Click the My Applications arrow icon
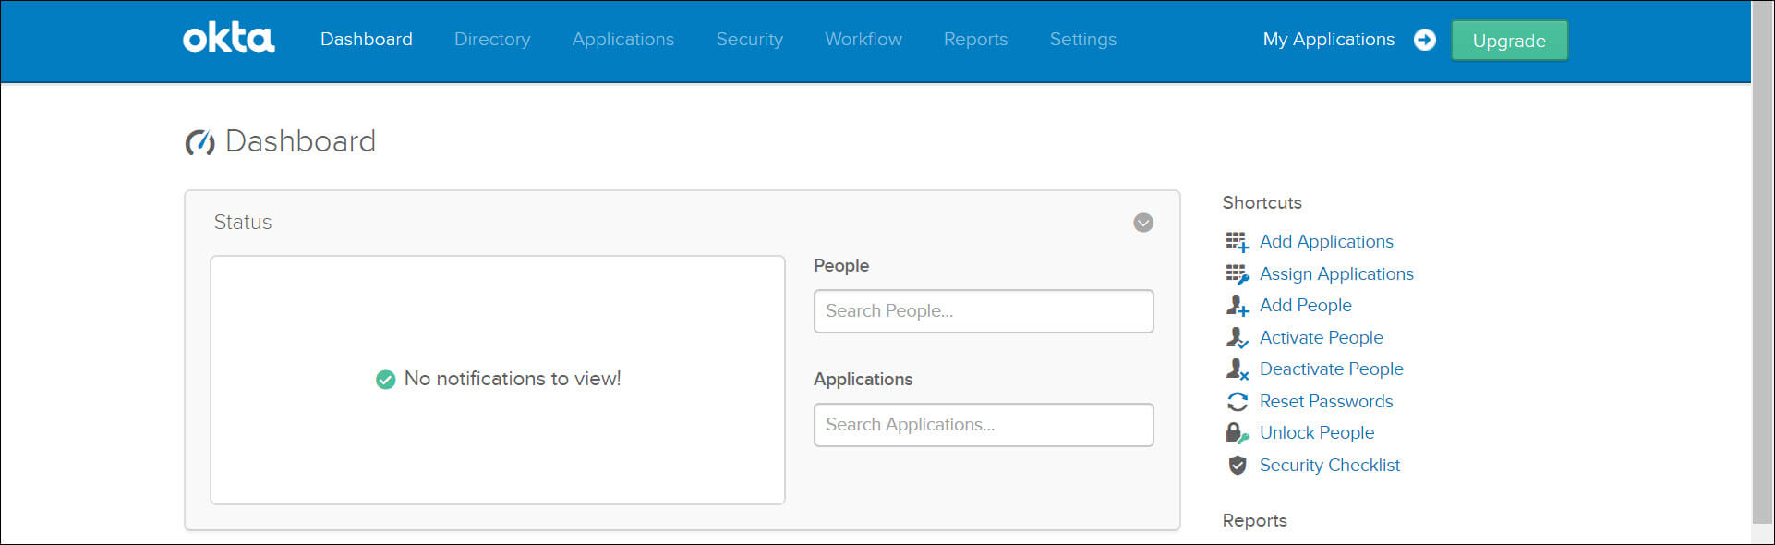This screenshot has height=545, width=1775. click(1425, 40)
